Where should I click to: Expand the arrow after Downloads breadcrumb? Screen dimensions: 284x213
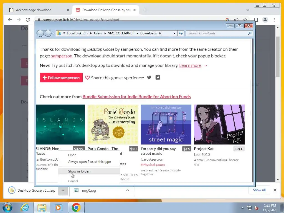tap(160, 33)
